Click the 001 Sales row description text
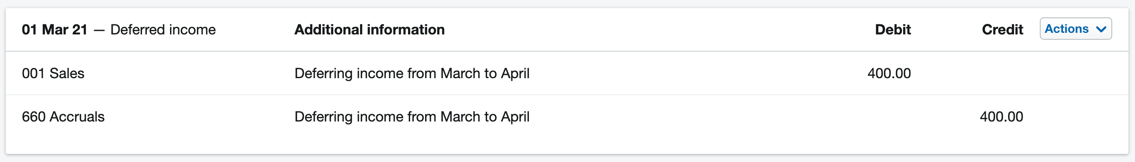Image resolution: width=1135 pixels, height=162 pixels. click(412, 73)
